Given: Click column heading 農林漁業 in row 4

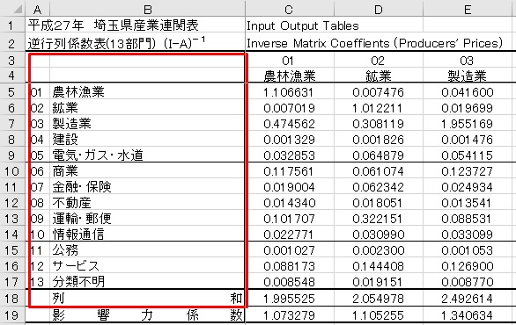Looking at the screenshot, I should click(x=290, y=76).
